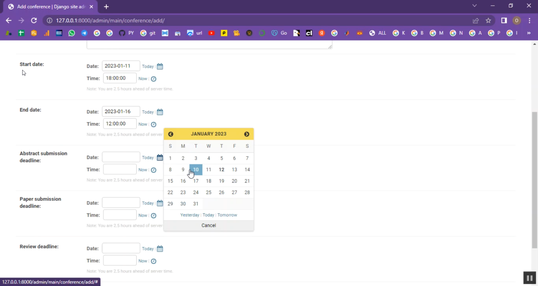Open calendar icon for Review deadline
Image resolution: width=538 pixels, height=286 pixels.
coord(160,249)
